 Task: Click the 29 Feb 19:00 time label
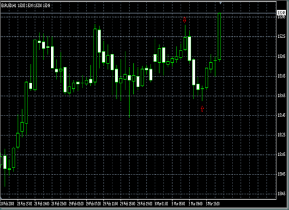(144, 204)
